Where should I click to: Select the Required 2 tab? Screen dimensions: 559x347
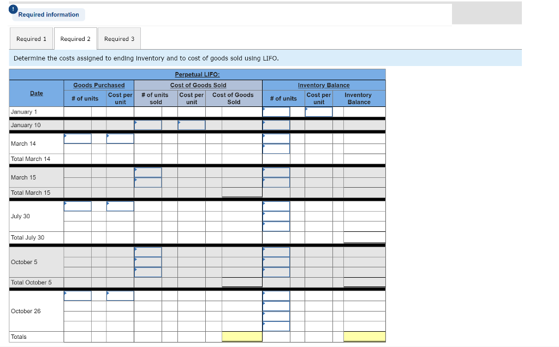(x=75, y=39)
